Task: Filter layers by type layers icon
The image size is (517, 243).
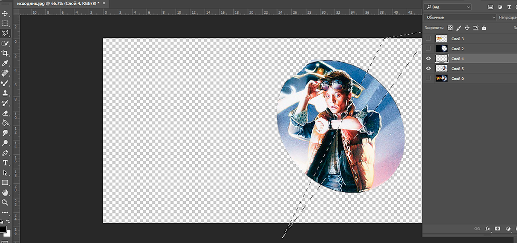Action: tap(509, 6)
